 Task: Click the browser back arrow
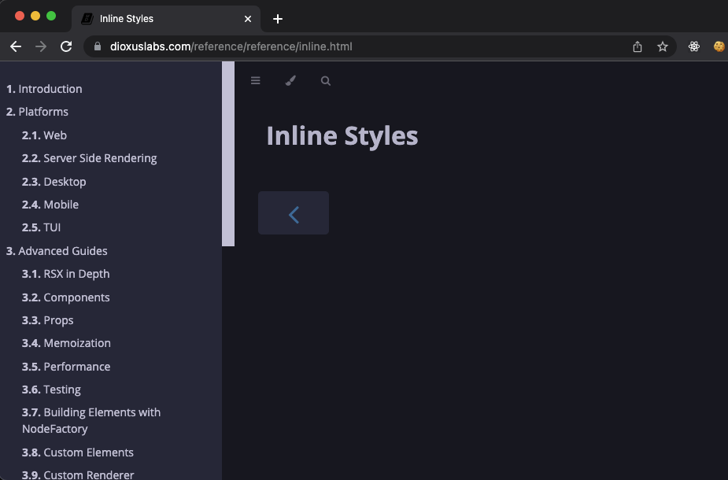tap(15, 46)
